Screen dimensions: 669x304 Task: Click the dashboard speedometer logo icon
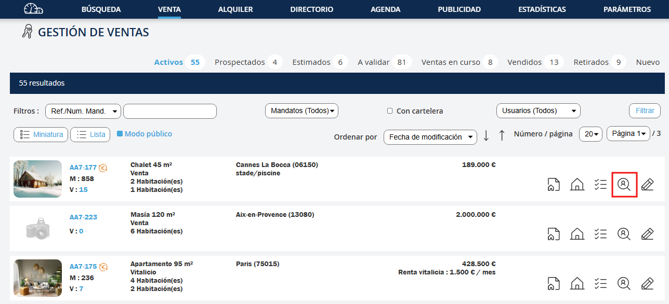[x=33, y=9]
